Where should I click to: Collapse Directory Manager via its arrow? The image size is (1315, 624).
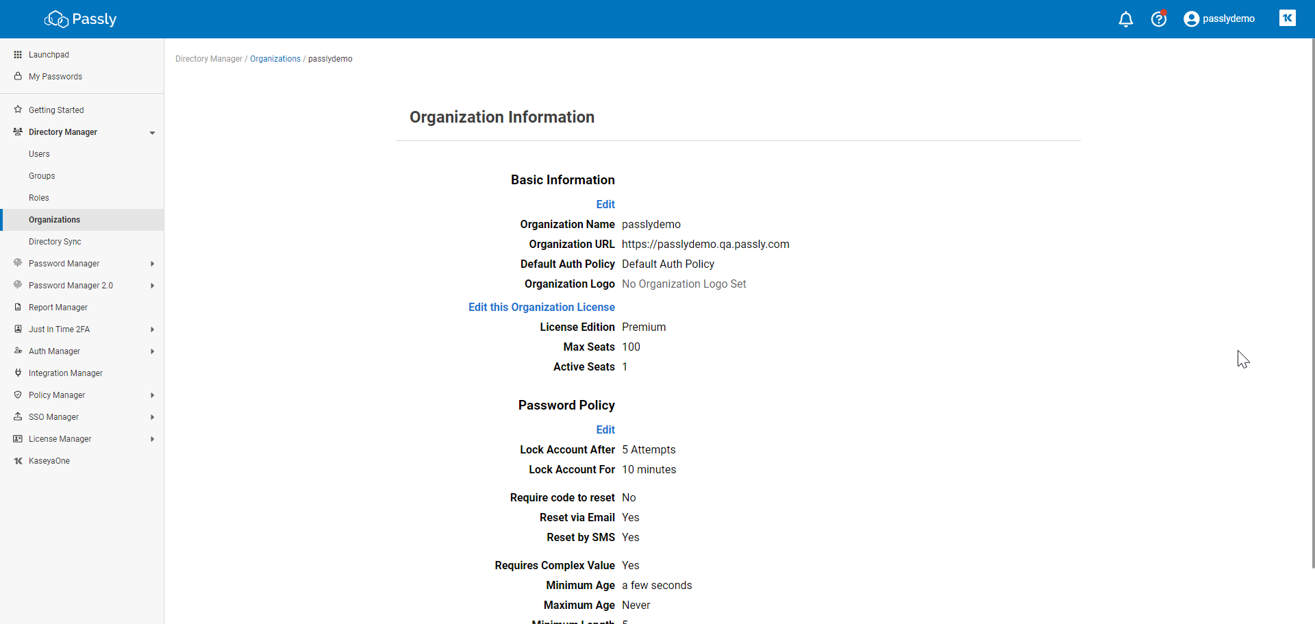coord(152,133)
